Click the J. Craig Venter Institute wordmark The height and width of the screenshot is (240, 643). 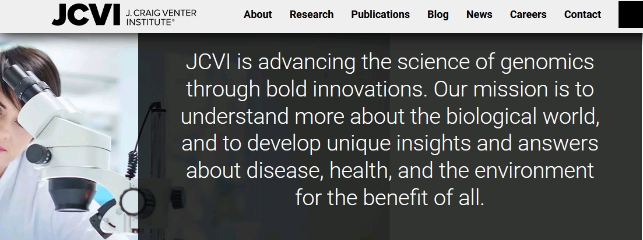161,17
